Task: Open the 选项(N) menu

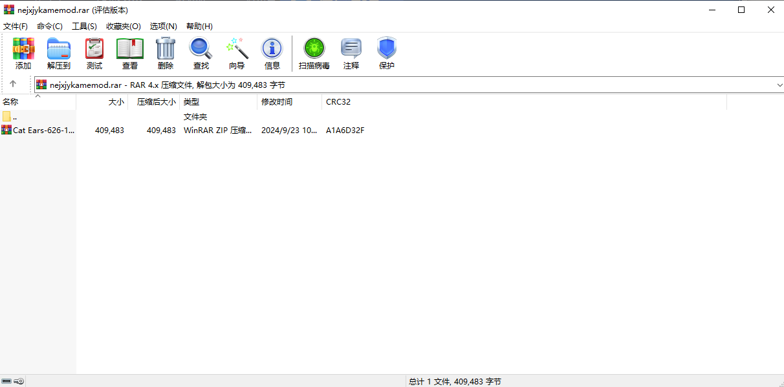Action: (x=164, y=26)
